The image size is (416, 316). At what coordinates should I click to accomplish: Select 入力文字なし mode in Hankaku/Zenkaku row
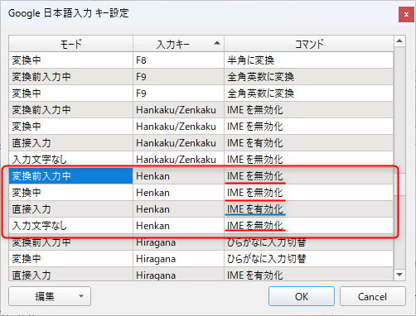tap(71, 160)
